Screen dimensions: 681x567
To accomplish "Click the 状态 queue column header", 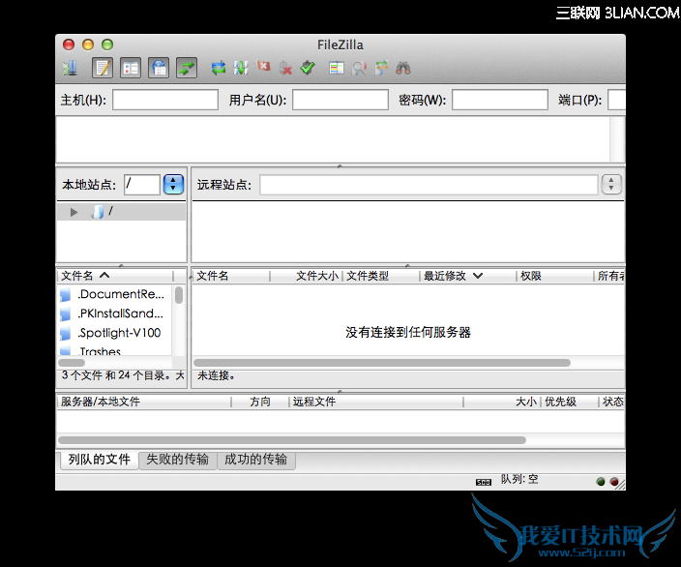I will (612, 402).
